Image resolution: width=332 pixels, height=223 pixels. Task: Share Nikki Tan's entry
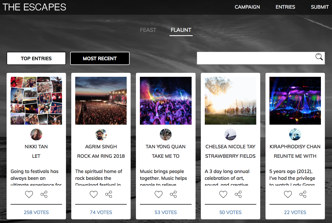pos(44,194)
